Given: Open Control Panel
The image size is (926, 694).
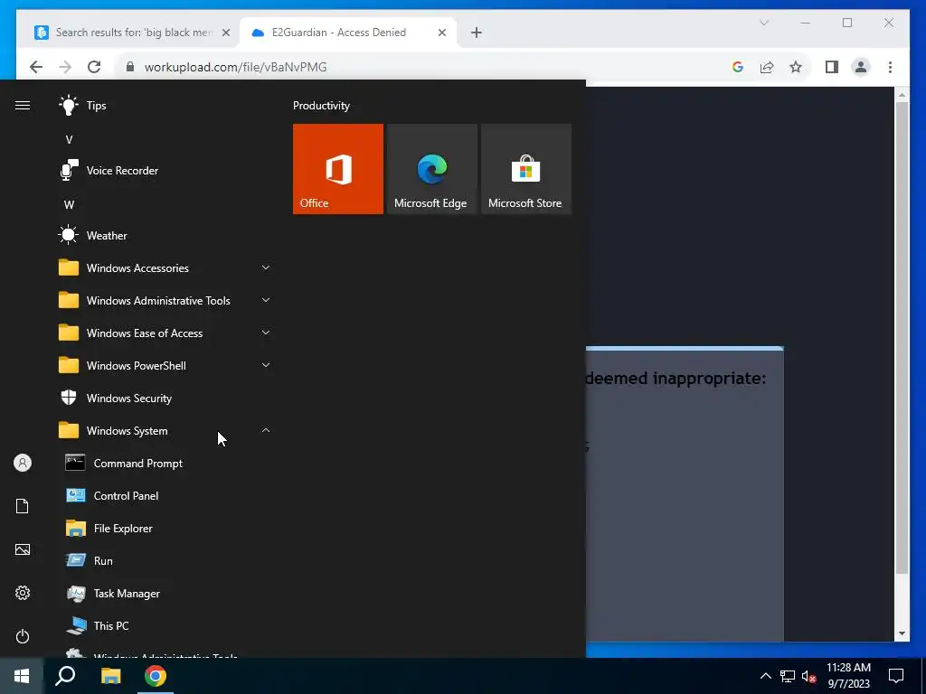Looking at the screenshot, I should (165, 496).
